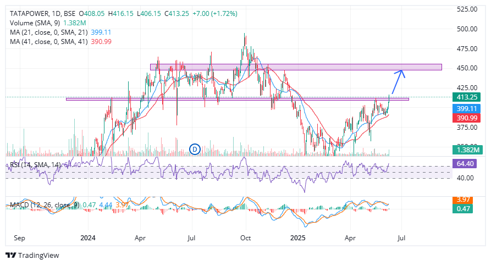Click the red 390.99 MA price label
Viewport: 491px width, 265px height.
point(467,118)
